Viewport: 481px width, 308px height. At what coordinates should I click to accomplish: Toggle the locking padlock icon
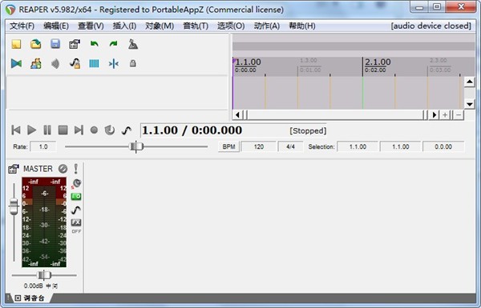coord(133,63)
